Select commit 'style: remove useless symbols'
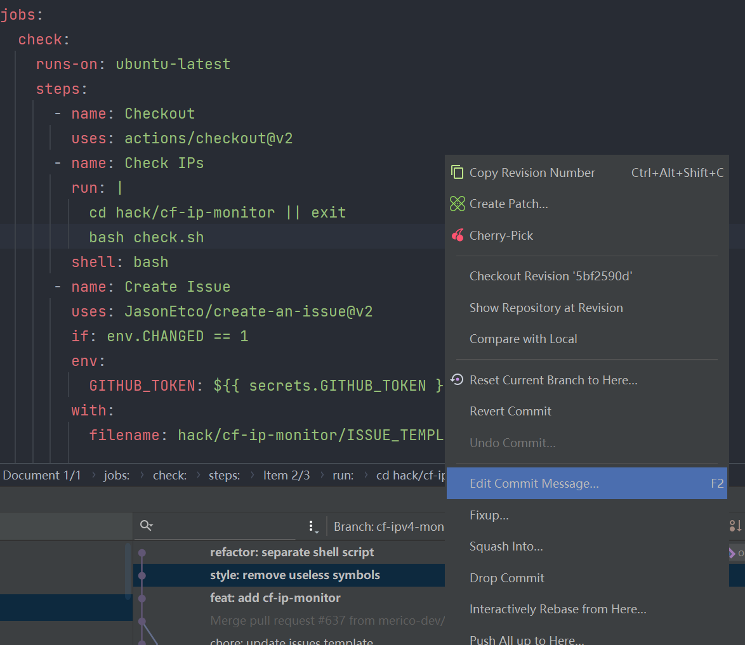745x645 pixels. point(294,575)
